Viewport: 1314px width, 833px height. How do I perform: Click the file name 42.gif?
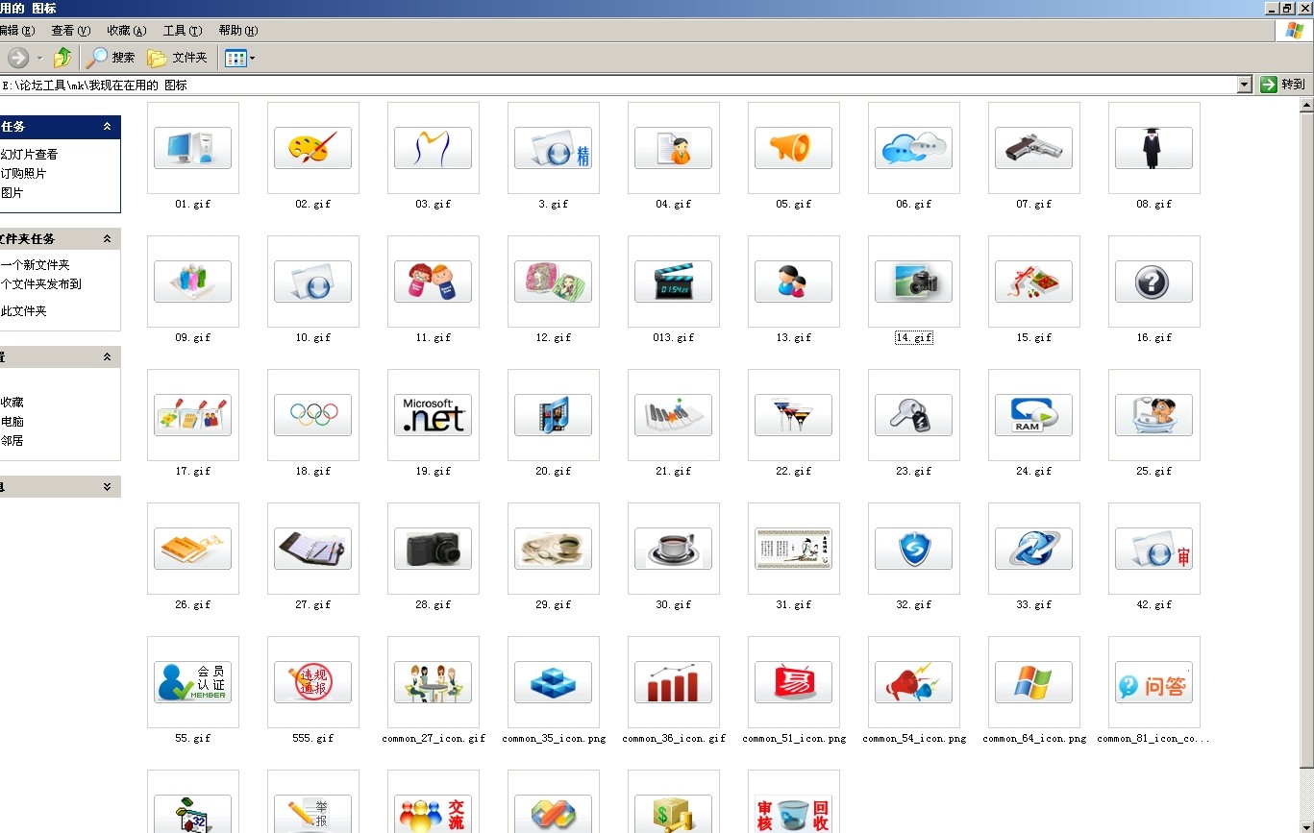click(x=1154, y=605)
